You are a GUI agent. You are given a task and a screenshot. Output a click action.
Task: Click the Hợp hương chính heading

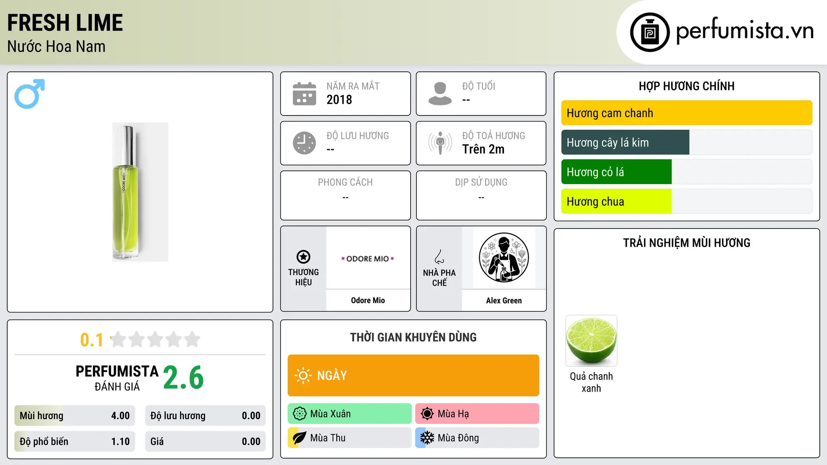687,86
